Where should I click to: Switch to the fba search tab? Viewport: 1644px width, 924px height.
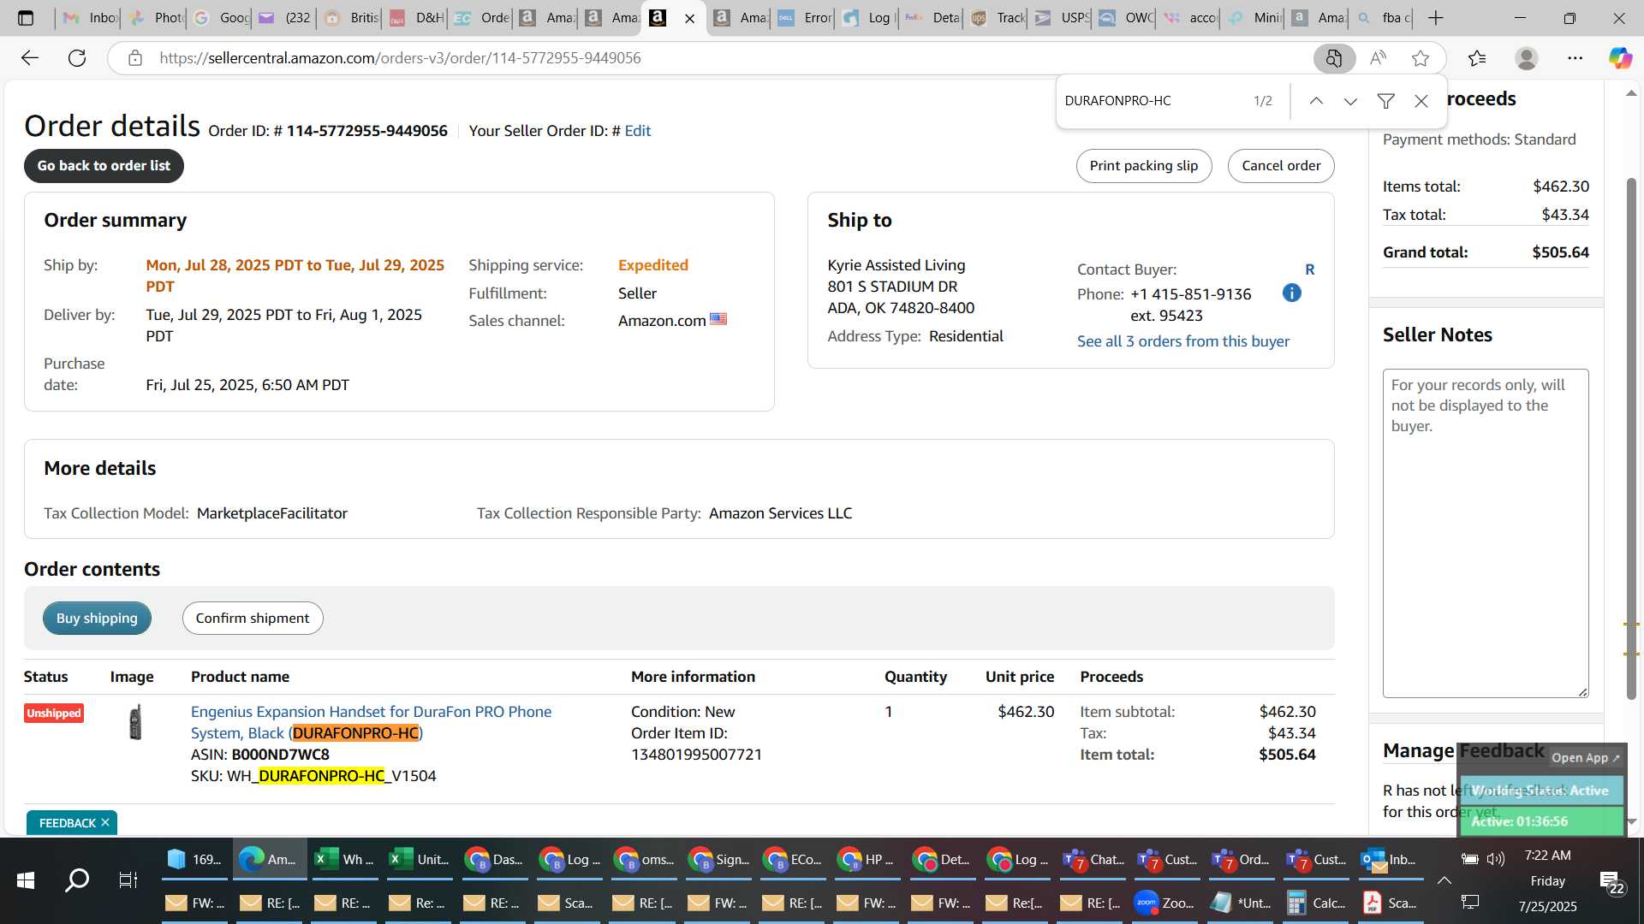click(1384, 18)
